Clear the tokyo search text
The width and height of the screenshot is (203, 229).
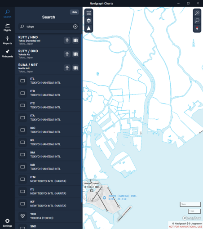(75, 27)
